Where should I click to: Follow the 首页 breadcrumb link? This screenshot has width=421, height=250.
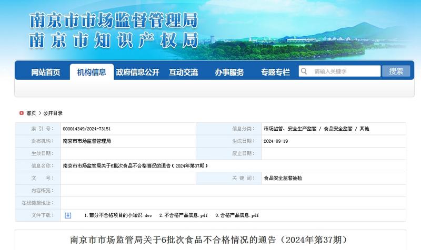[31, 113]
